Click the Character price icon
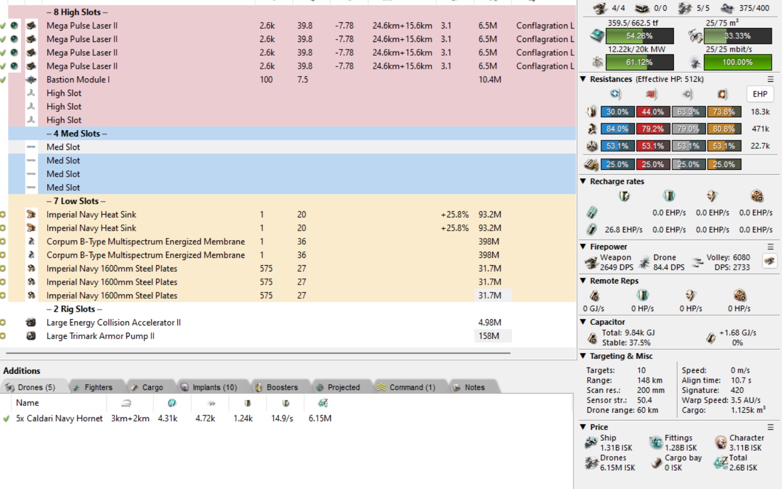 point(721,442)
